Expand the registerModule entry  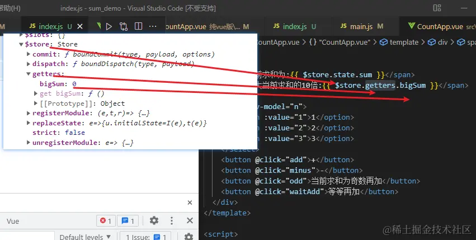tap(28, 113)
